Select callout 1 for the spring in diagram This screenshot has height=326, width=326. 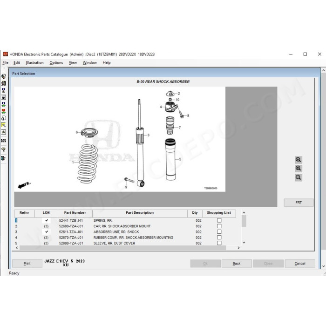[73, 163]
